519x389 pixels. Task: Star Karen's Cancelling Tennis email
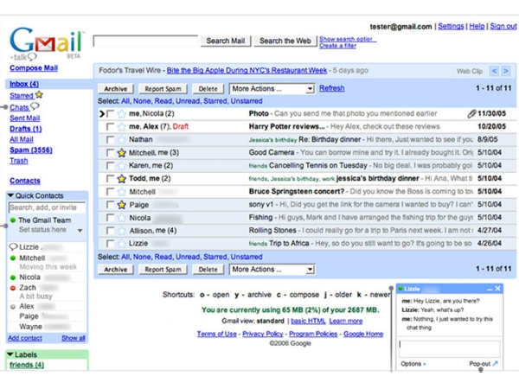(122, 166)
